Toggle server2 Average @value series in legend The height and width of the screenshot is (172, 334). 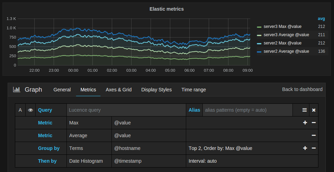click(x=286, y=51)
